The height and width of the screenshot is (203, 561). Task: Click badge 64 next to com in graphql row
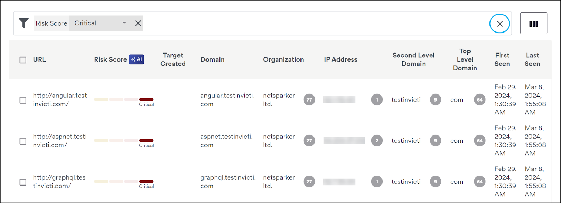pos(480,182)
